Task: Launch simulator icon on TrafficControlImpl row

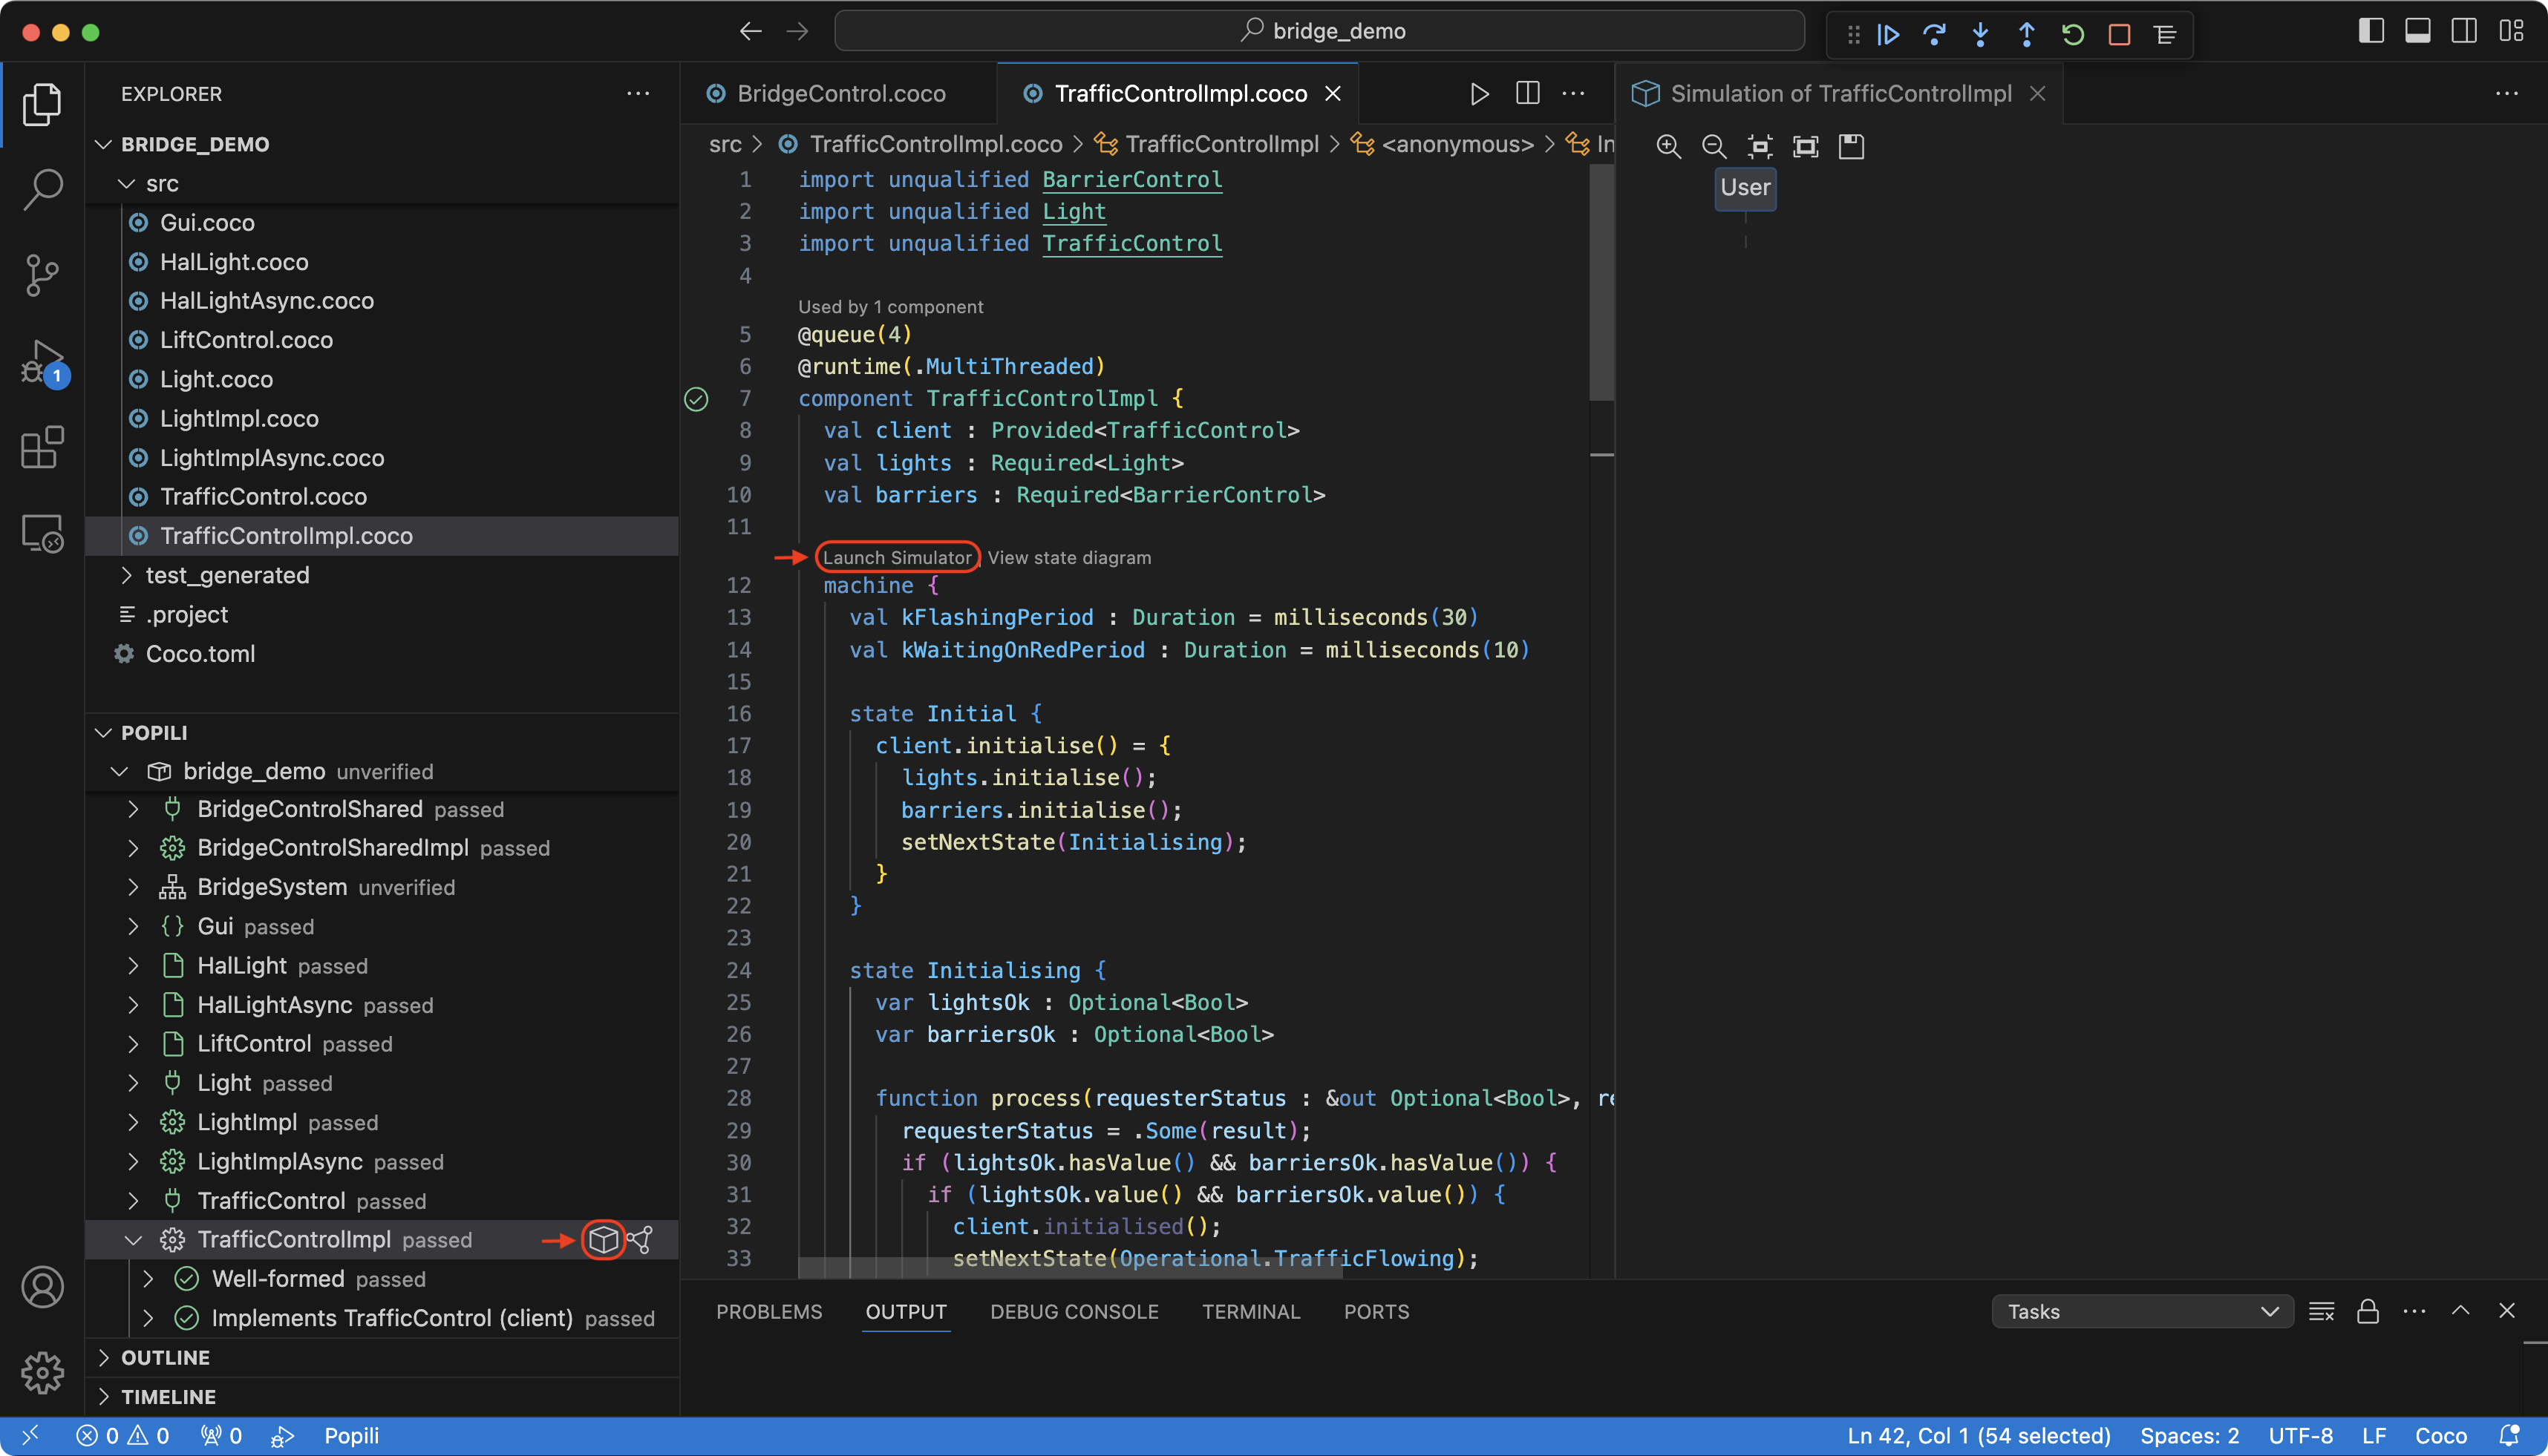Action: point(604,1240)
